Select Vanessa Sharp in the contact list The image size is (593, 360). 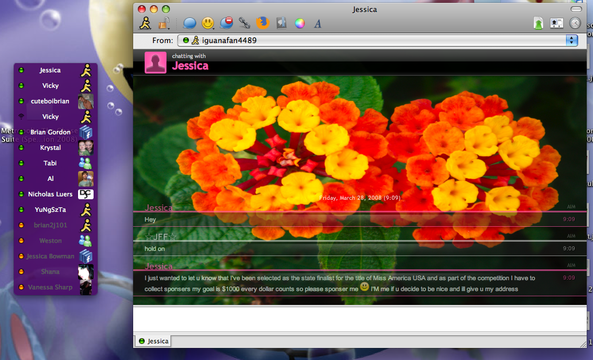(56, 288)
